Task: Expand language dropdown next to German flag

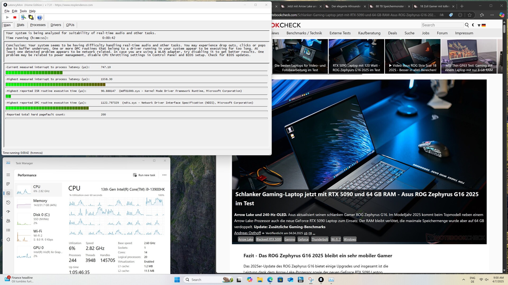Action: tap(479, 25)
